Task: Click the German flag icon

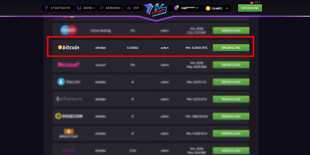Action: [x=251, y=2]
